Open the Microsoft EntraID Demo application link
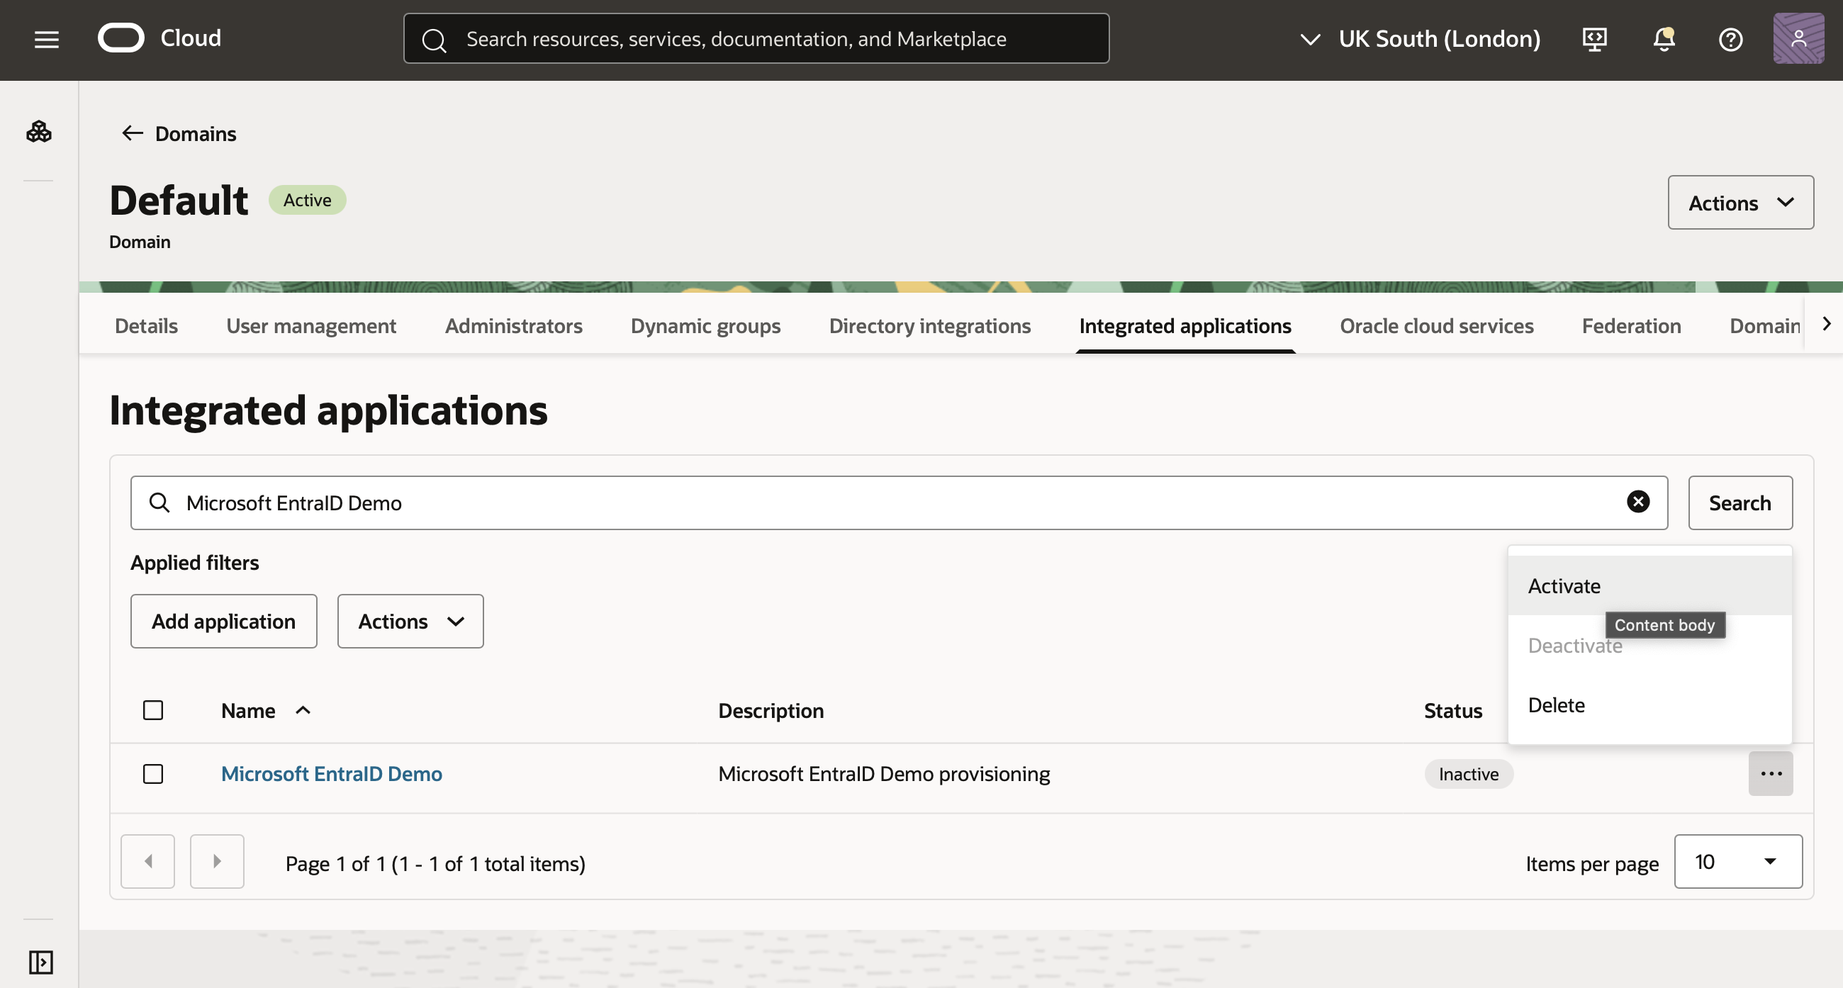1843x988 pixels. [331, 773]
